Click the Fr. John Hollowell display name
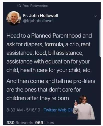The height and width of the screenshot is (126, 103). point(40,16)
